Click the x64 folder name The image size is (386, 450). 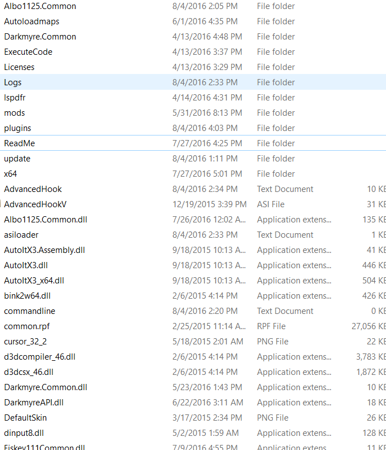click(10, 174)
